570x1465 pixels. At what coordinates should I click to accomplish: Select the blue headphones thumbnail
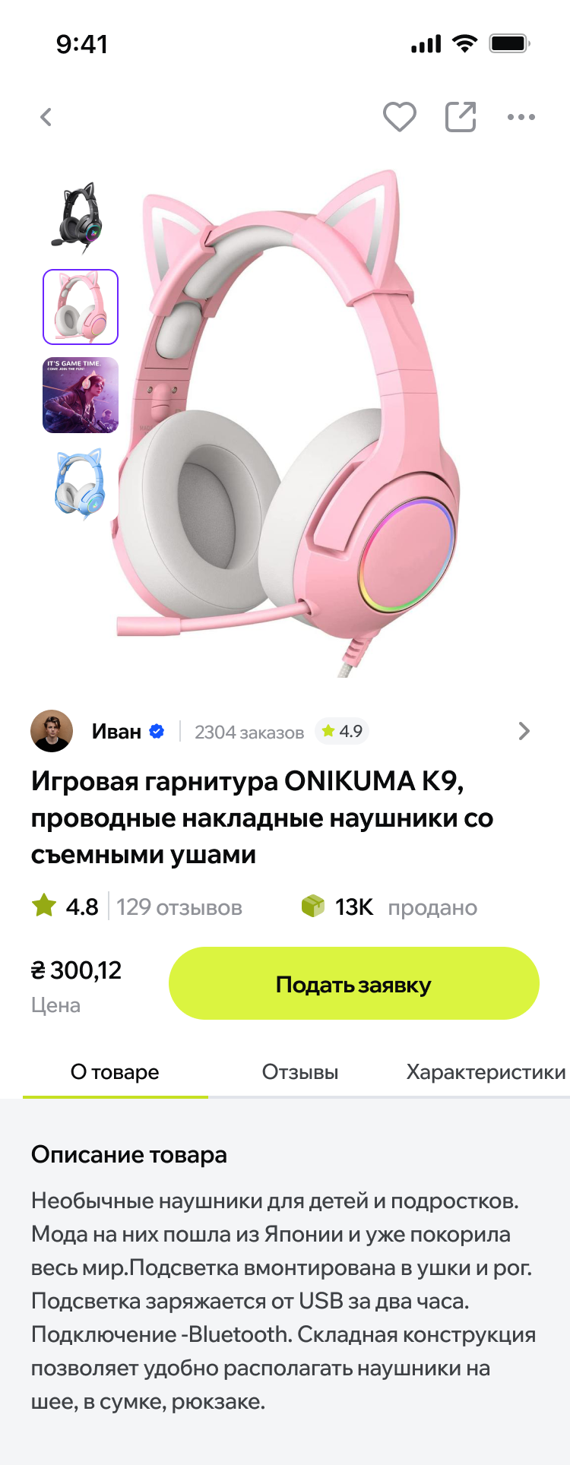click(x=81, y=484)
